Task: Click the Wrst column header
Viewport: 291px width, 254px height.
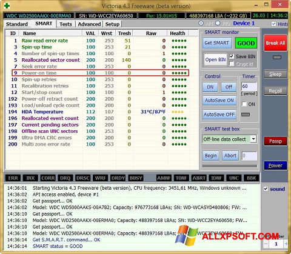Action: coord(107,33)
